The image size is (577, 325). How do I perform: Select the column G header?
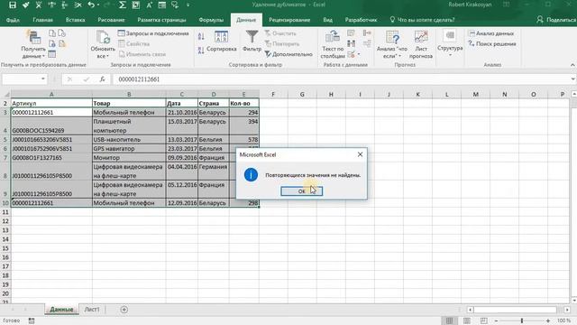coord(302,94)
